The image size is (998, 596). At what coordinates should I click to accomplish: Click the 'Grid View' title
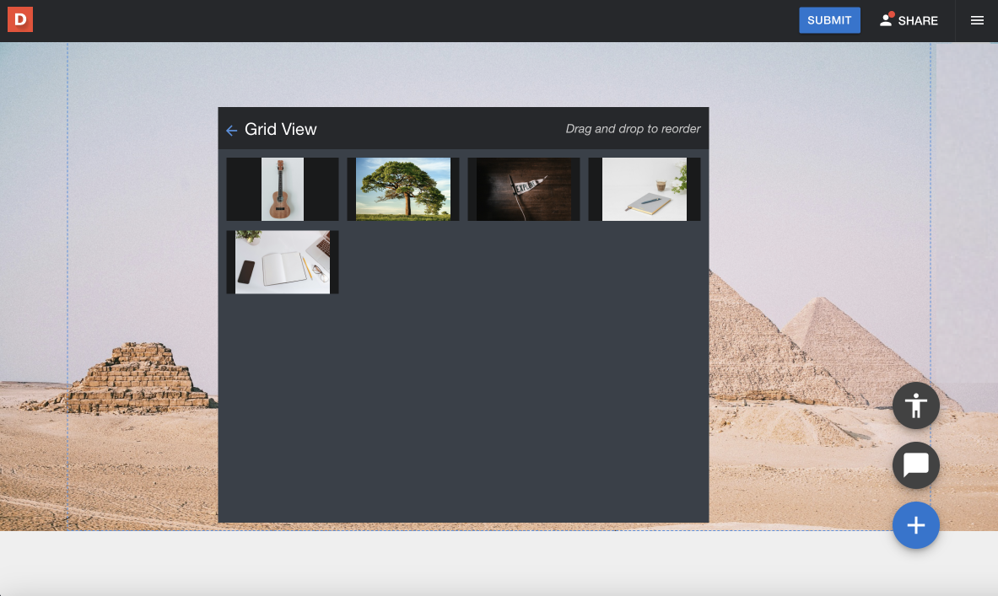point(281,129)
